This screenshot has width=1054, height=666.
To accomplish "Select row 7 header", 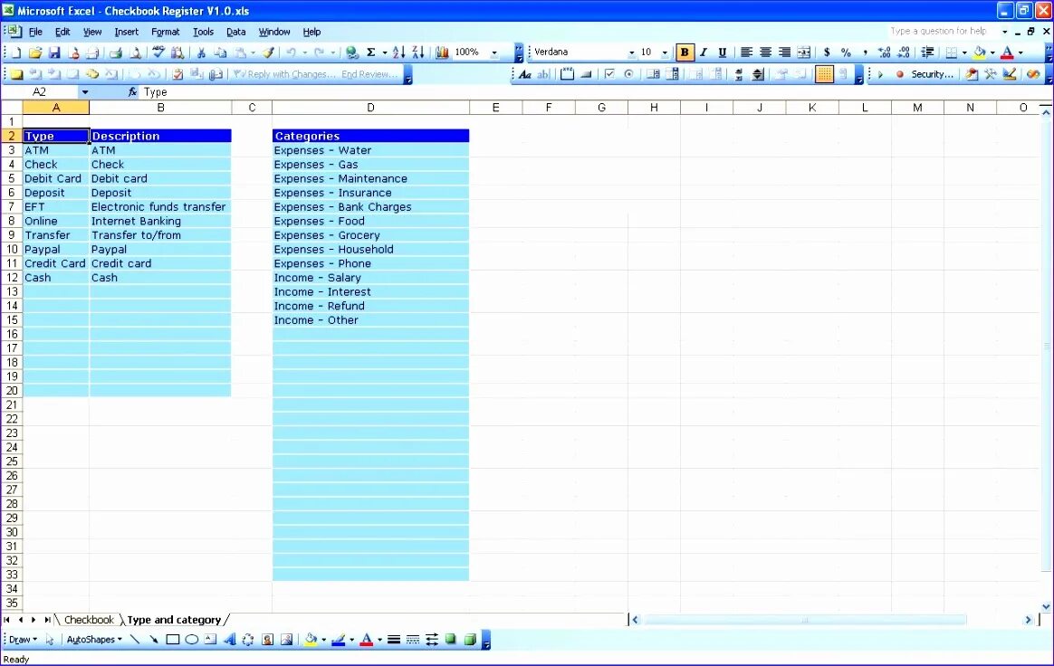I will pos(12,207).
